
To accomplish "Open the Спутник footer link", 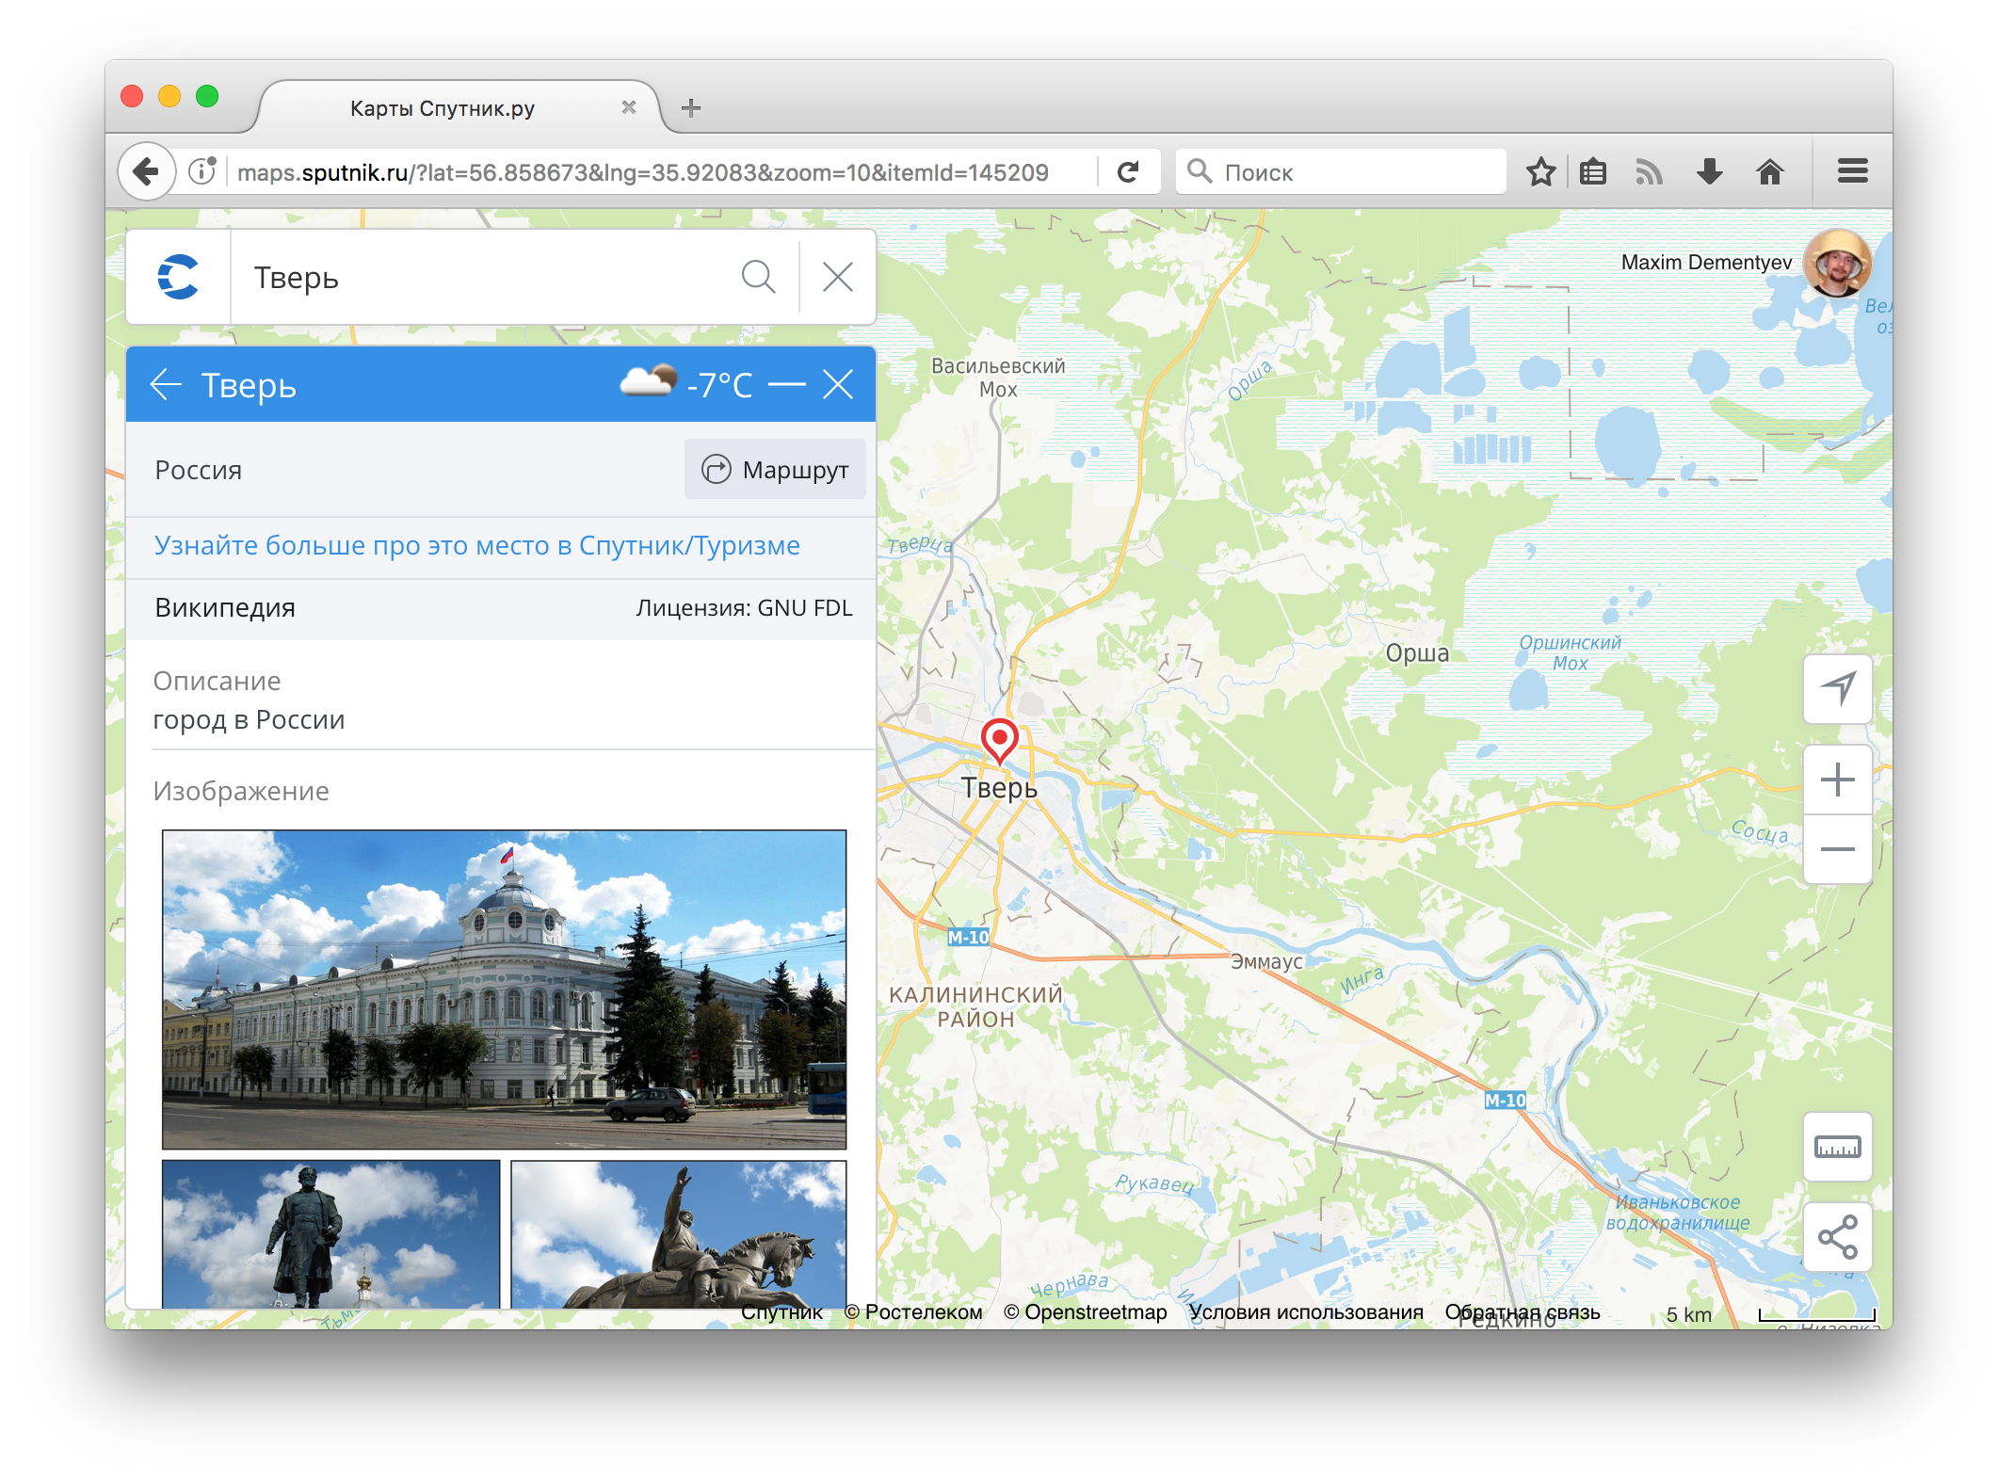I will coord(781,1311).
